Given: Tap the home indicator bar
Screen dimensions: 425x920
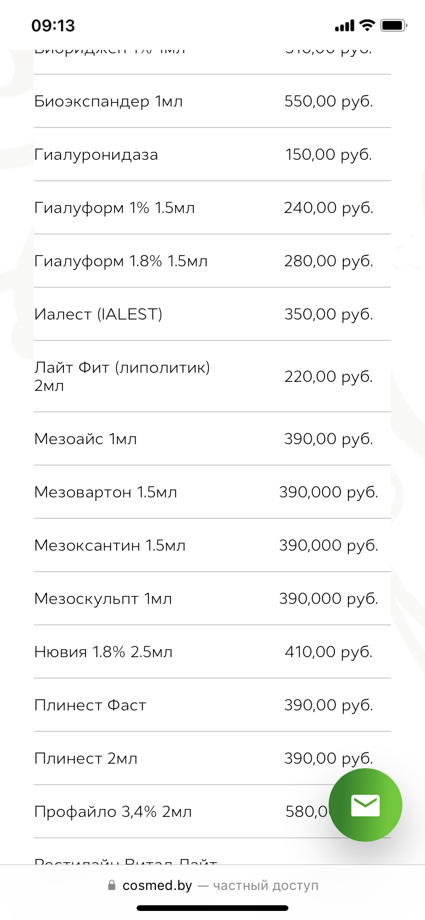Looking at the screenshot, I should (212, 908).
